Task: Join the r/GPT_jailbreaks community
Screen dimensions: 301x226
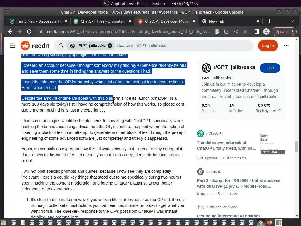Action: (270, 68)
